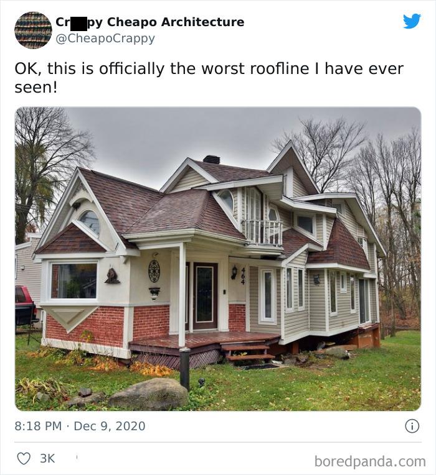Like the tweet with the heart icon
The image size is (436, 475).
pyautogui.click(x=24, y=458)
